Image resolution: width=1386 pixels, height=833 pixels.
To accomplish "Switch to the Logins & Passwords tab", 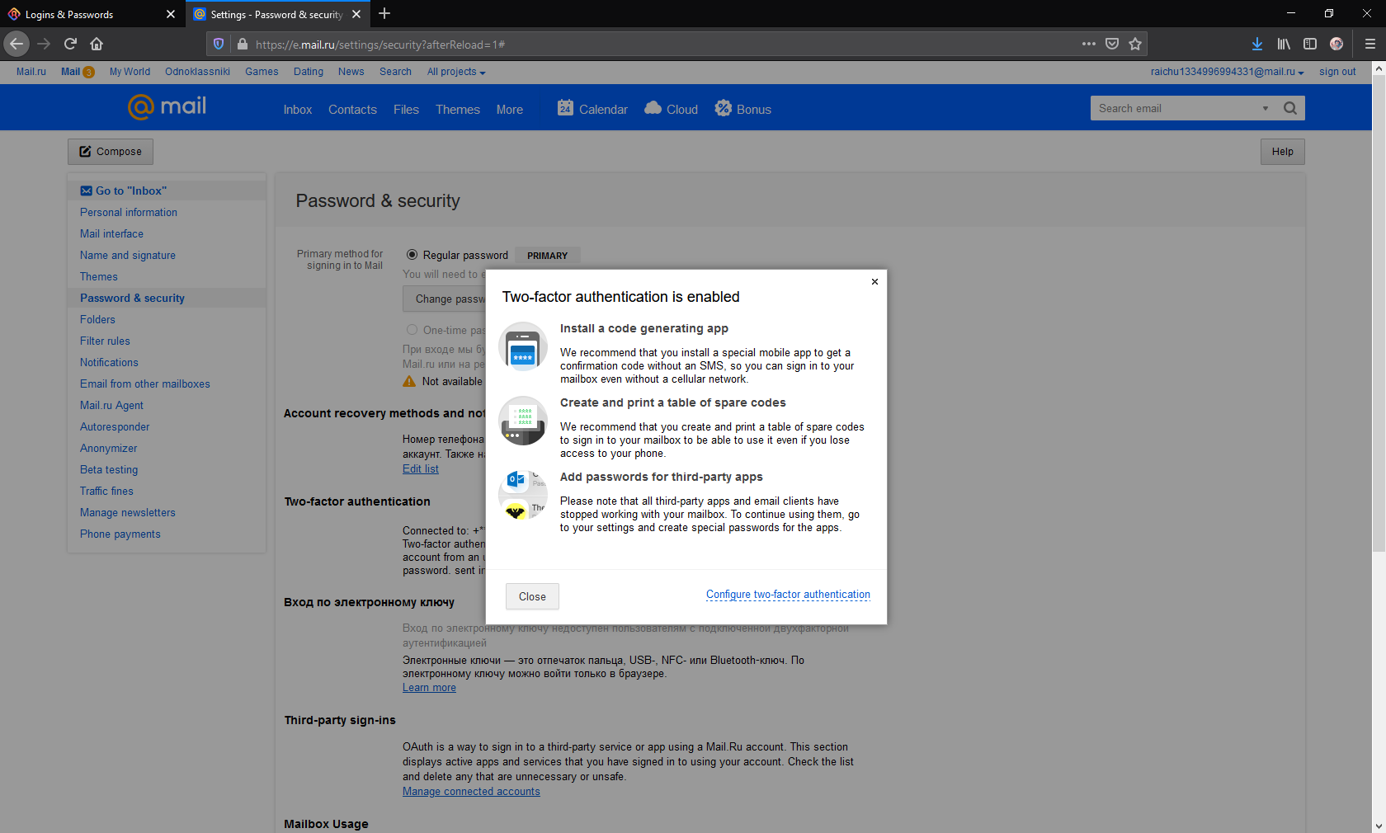I will (91, 14).
